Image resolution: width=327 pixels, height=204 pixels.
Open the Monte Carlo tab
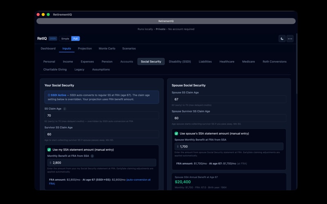pos(107,49)
